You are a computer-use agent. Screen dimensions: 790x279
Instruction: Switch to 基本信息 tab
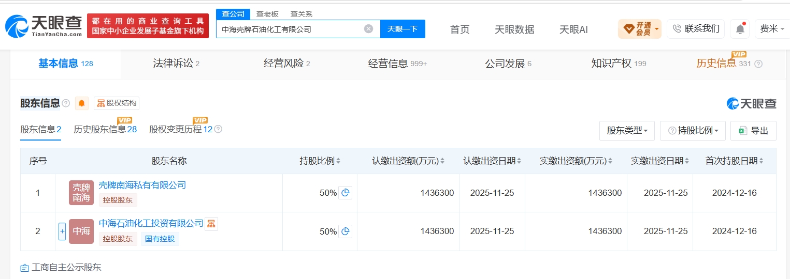pyautogui.click(x=65, y=64)
